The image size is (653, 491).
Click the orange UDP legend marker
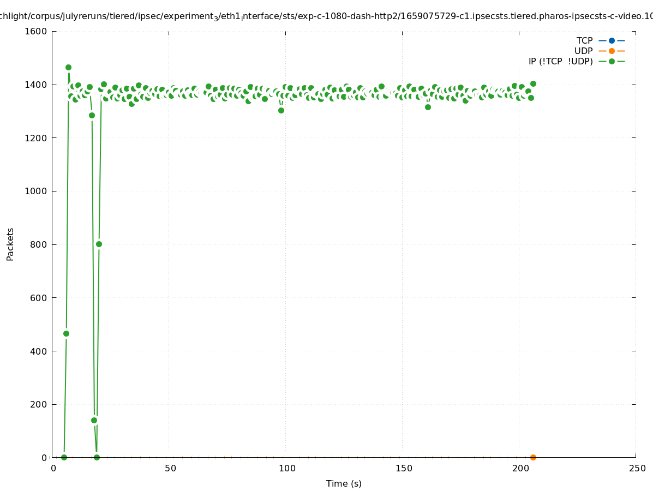[x=612, y=51]
